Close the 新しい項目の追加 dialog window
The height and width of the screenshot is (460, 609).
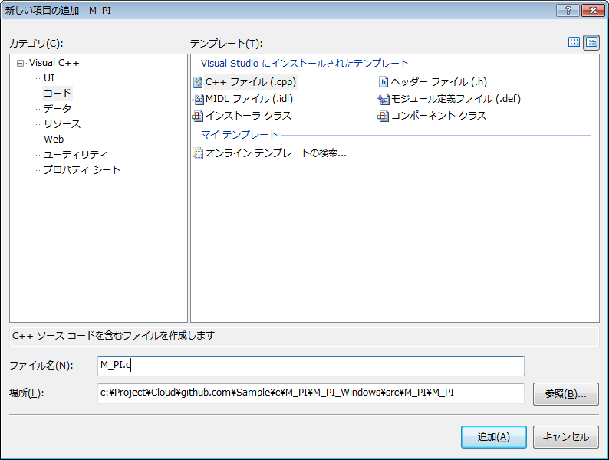593,11
